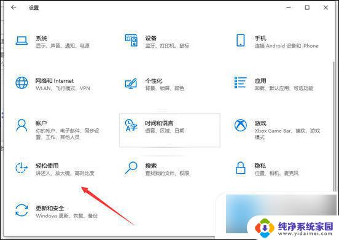The height and width of the screenshot is (240, 339).
Task: Select the 手机 phone icon
Action: pyautogui.click(x=241, y=41)
